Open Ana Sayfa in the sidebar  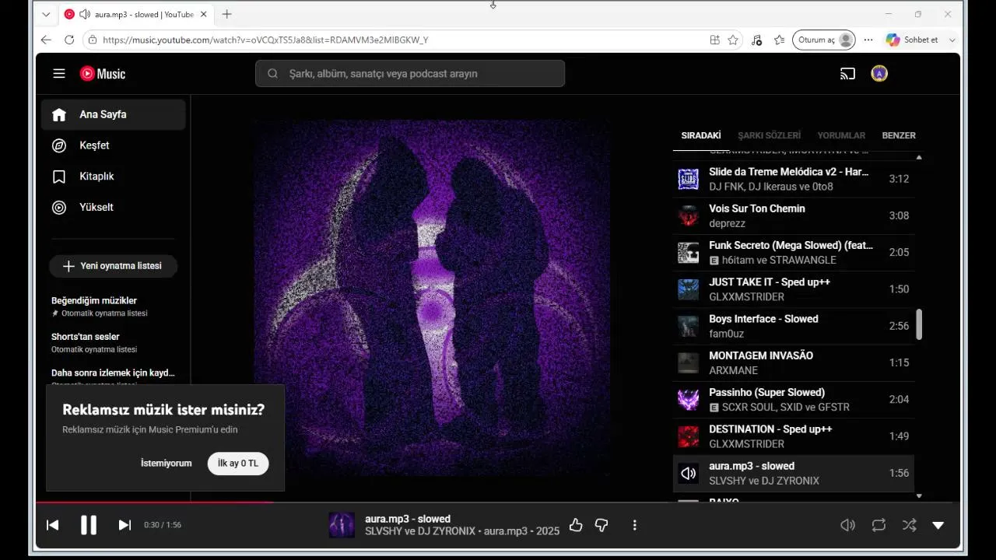pyautogui.click(x=114, y=114)
